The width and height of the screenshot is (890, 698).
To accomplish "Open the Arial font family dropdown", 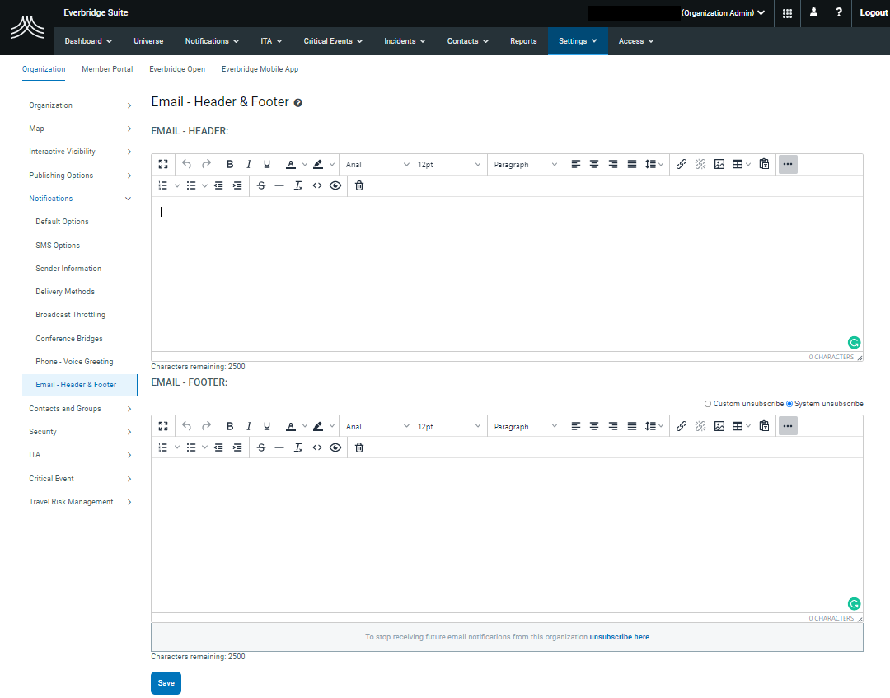I will [x=376, y=164].
